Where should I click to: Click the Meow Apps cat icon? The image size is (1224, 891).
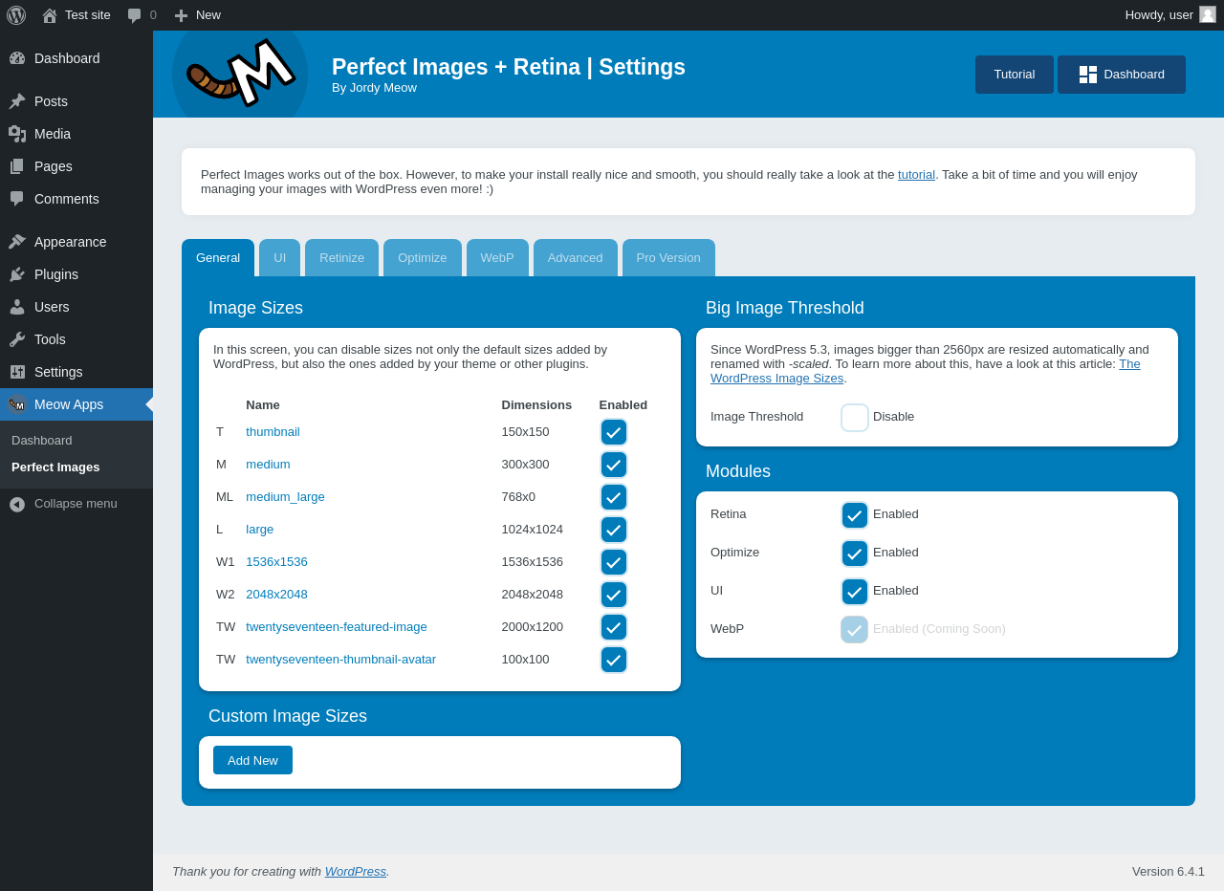pos(17,404)
